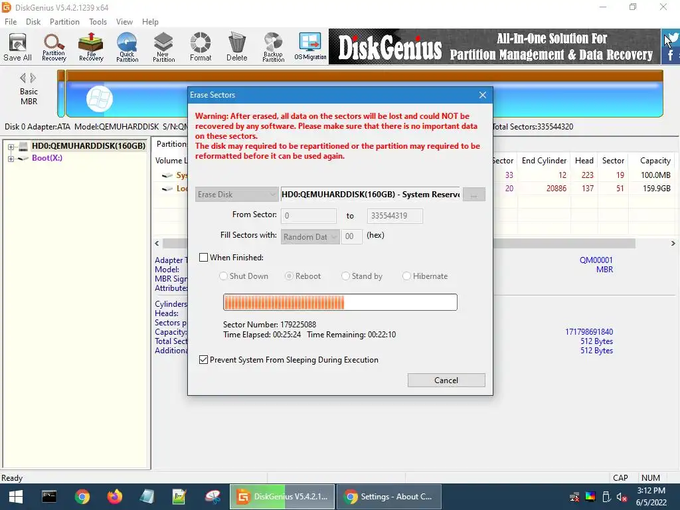Click the Save All toolbar icon
The height and width of the screenshot is (510, 680).
coord(18,47)
